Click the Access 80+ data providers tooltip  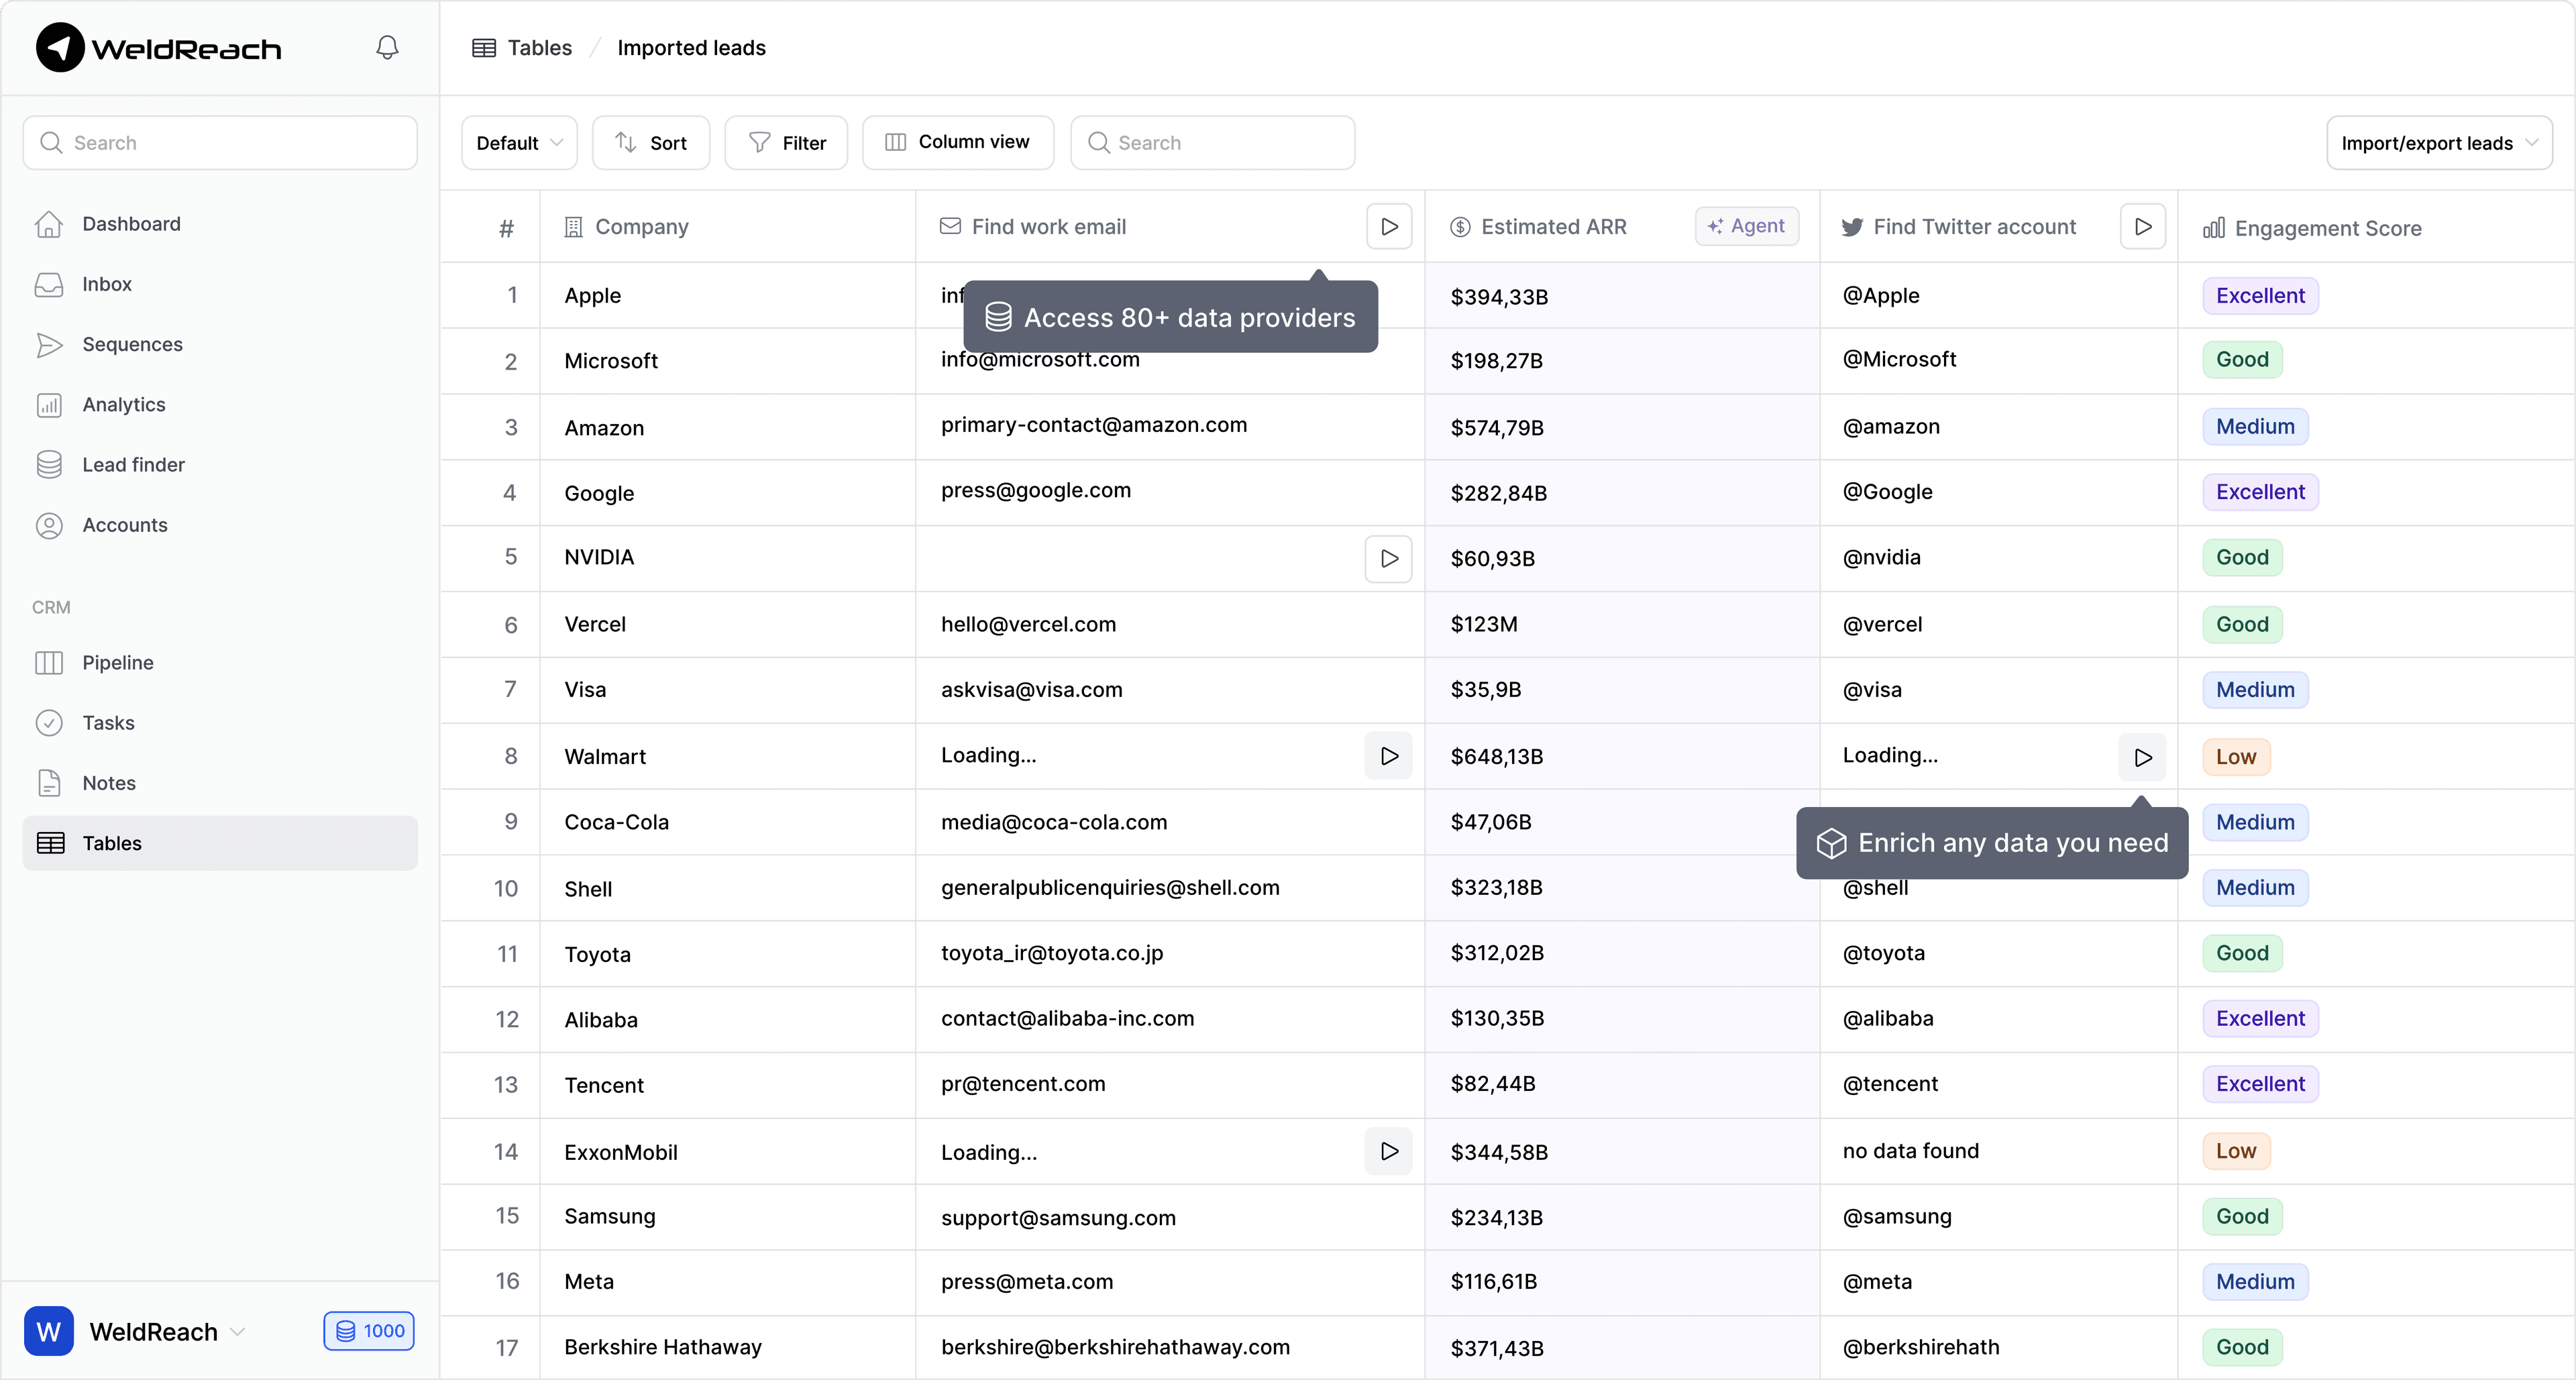[x=1170, y=317]
